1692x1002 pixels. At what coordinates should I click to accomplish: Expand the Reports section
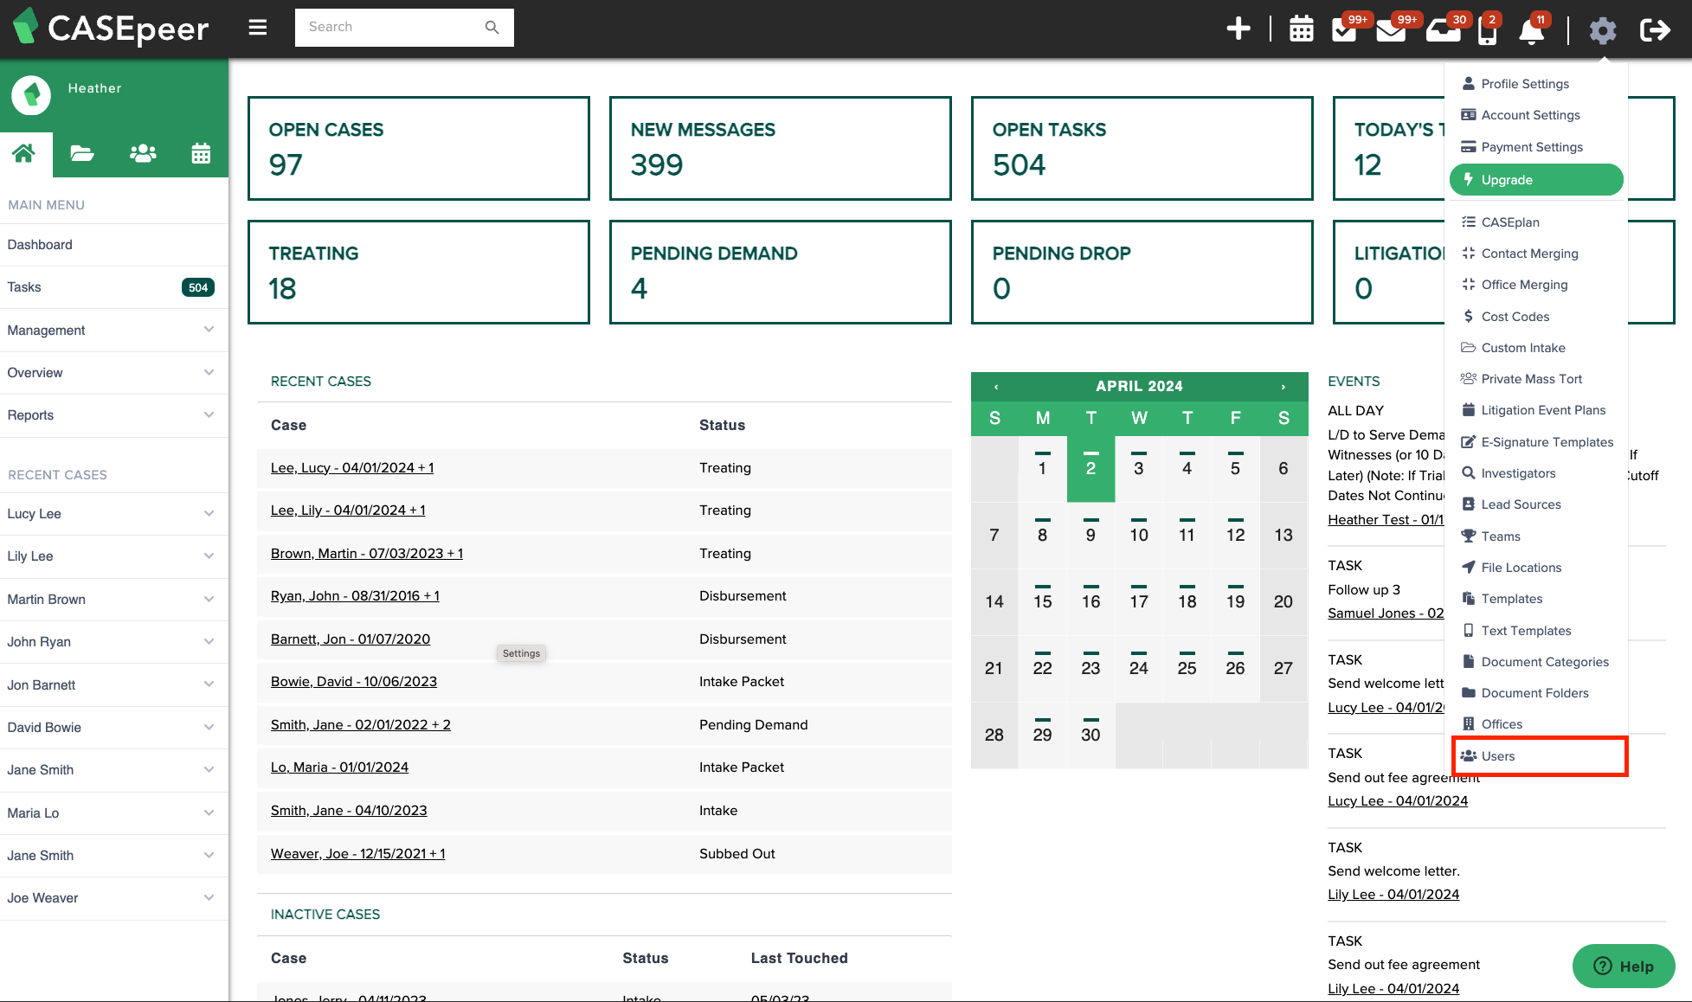point(113,414)
